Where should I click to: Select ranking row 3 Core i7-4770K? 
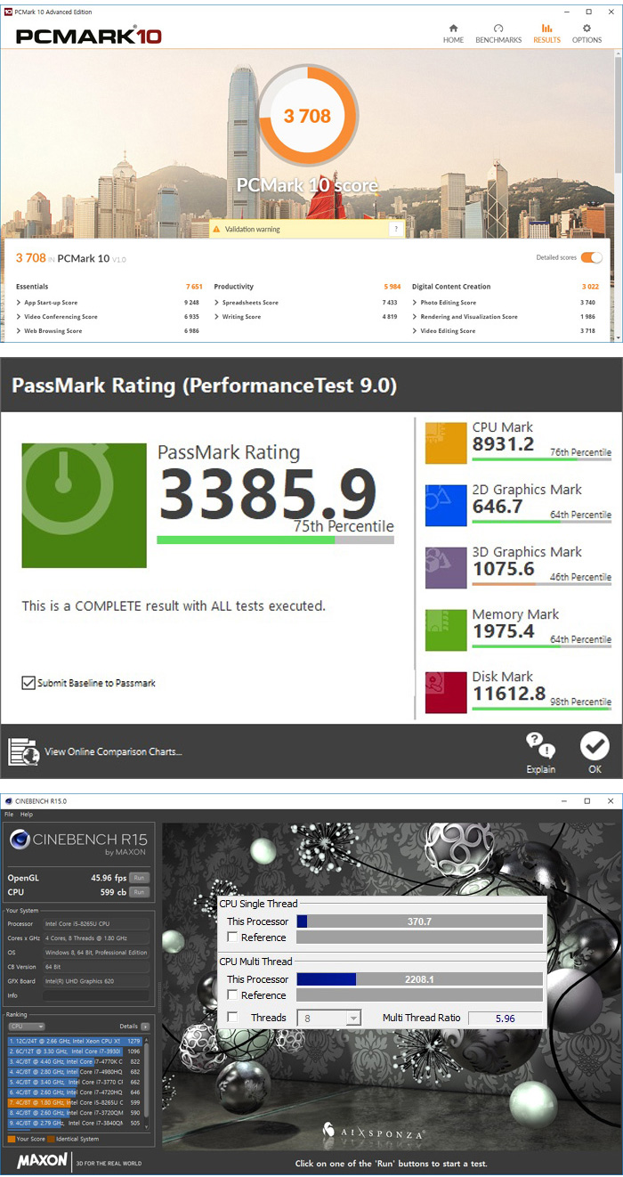[76, 1060]
